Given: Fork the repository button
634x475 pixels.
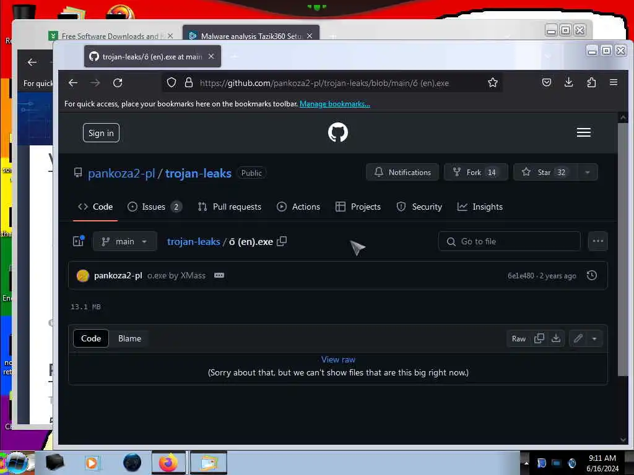Looking at the screenshot, I should [x=476, y=173].
